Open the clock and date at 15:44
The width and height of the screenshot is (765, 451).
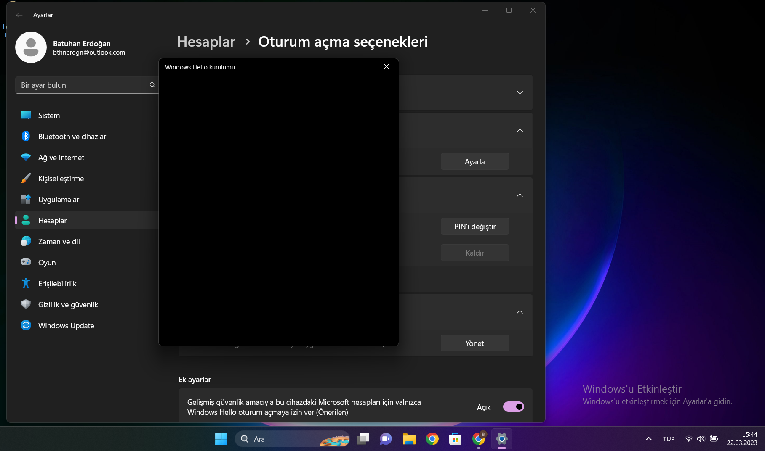pyautogui.click(x=742, y=439)
